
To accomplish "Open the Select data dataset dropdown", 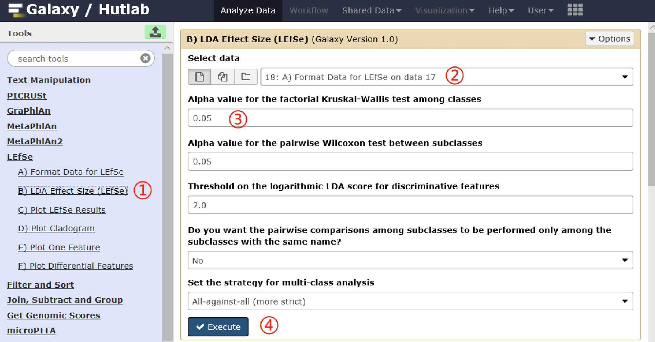I will [x=447, y=77].
